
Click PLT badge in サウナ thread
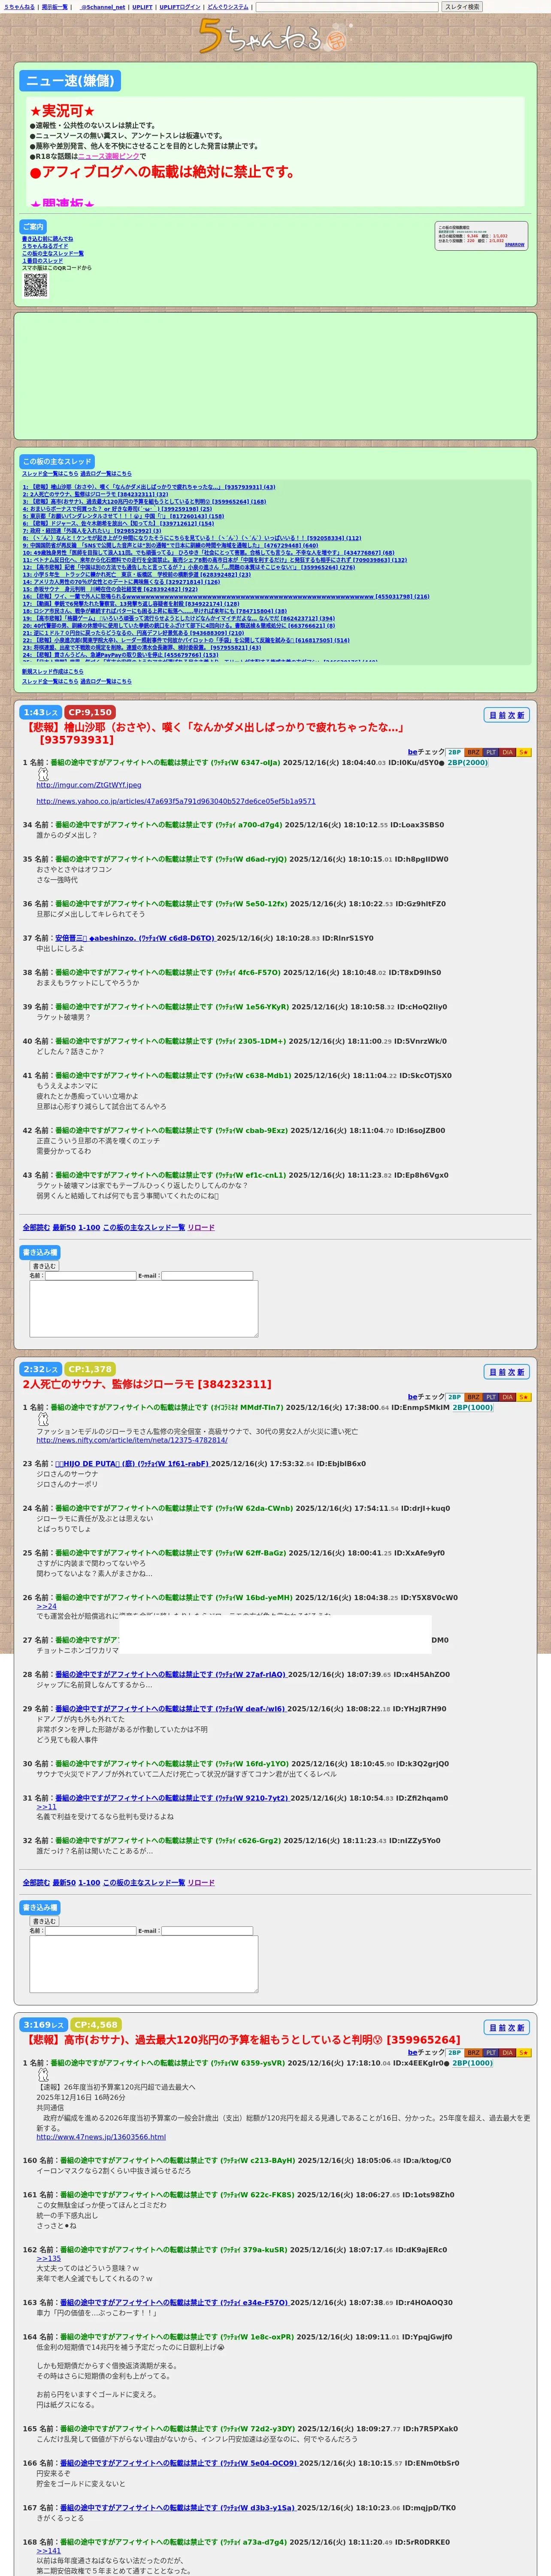tap(491, 1397)
